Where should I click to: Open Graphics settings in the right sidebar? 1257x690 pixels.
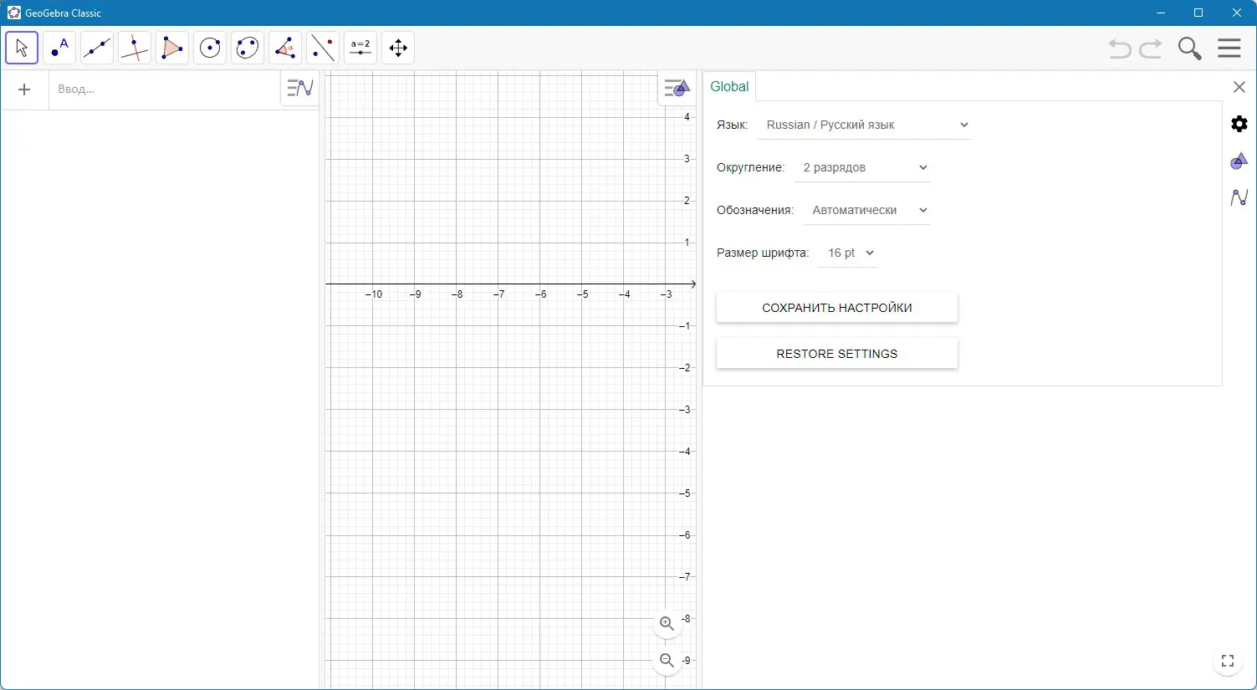[x=1239, y=161]
